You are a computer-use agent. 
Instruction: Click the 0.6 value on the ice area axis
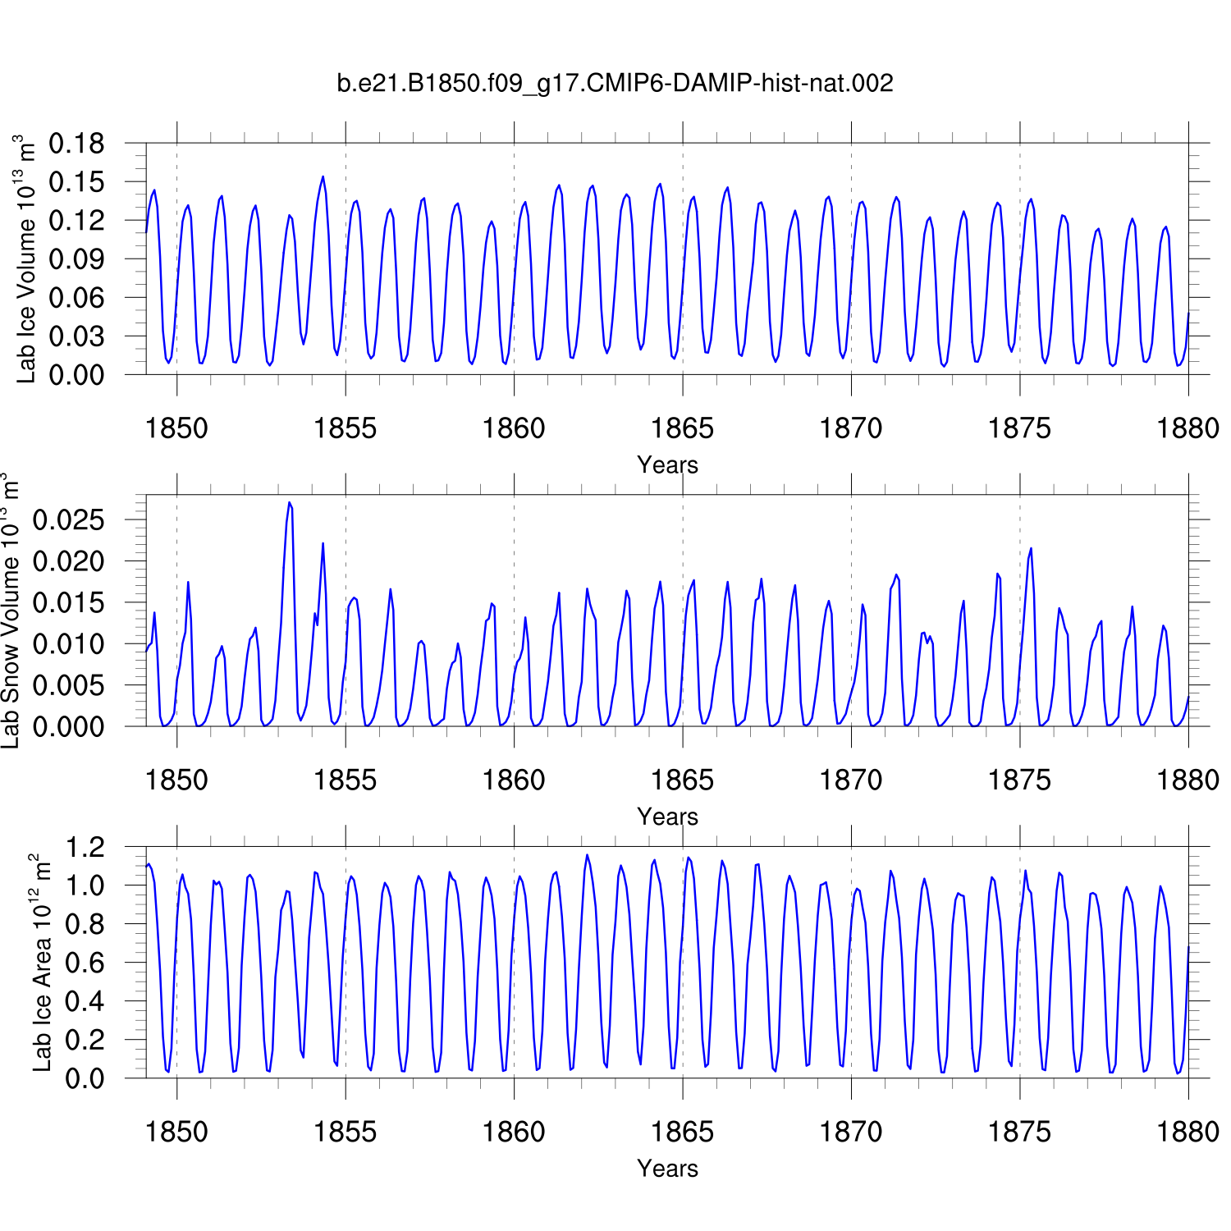tap(85, 963)
